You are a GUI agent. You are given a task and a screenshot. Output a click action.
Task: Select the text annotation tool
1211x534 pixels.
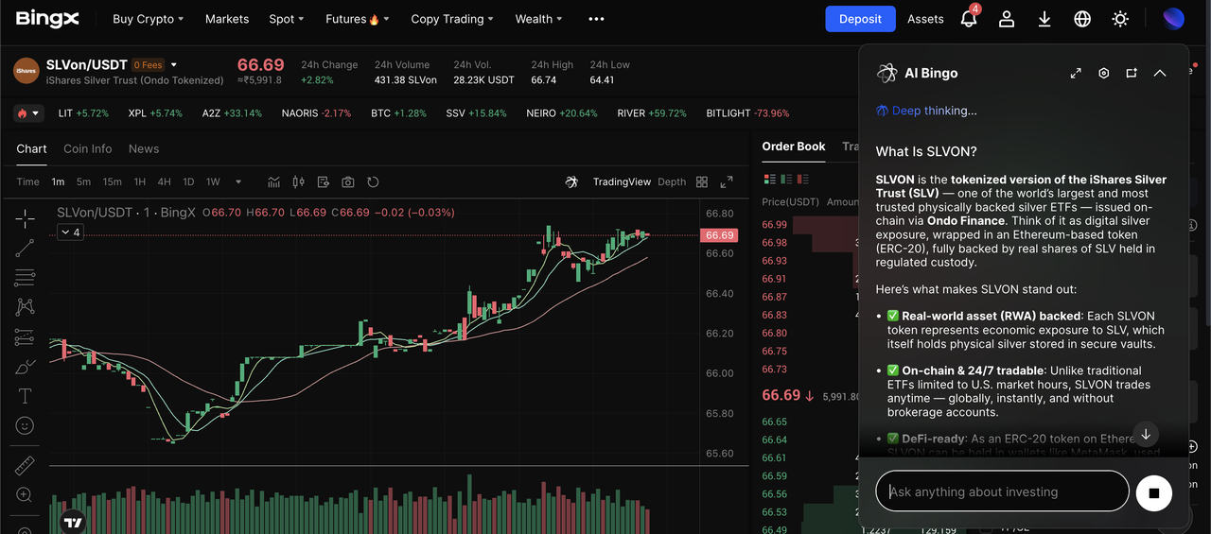[25, 396]
